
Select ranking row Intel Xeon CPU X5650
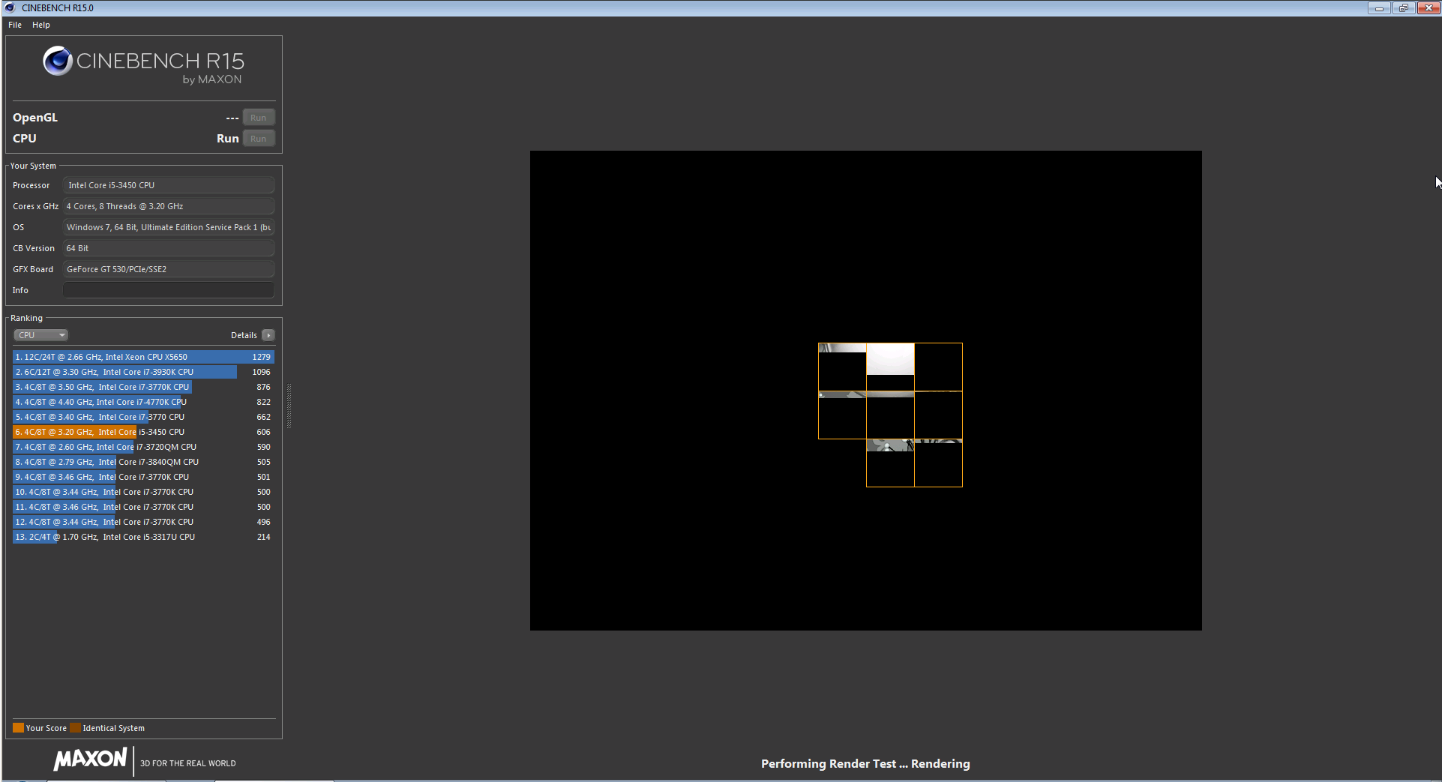pyautogui.click(x=143, y=357)
